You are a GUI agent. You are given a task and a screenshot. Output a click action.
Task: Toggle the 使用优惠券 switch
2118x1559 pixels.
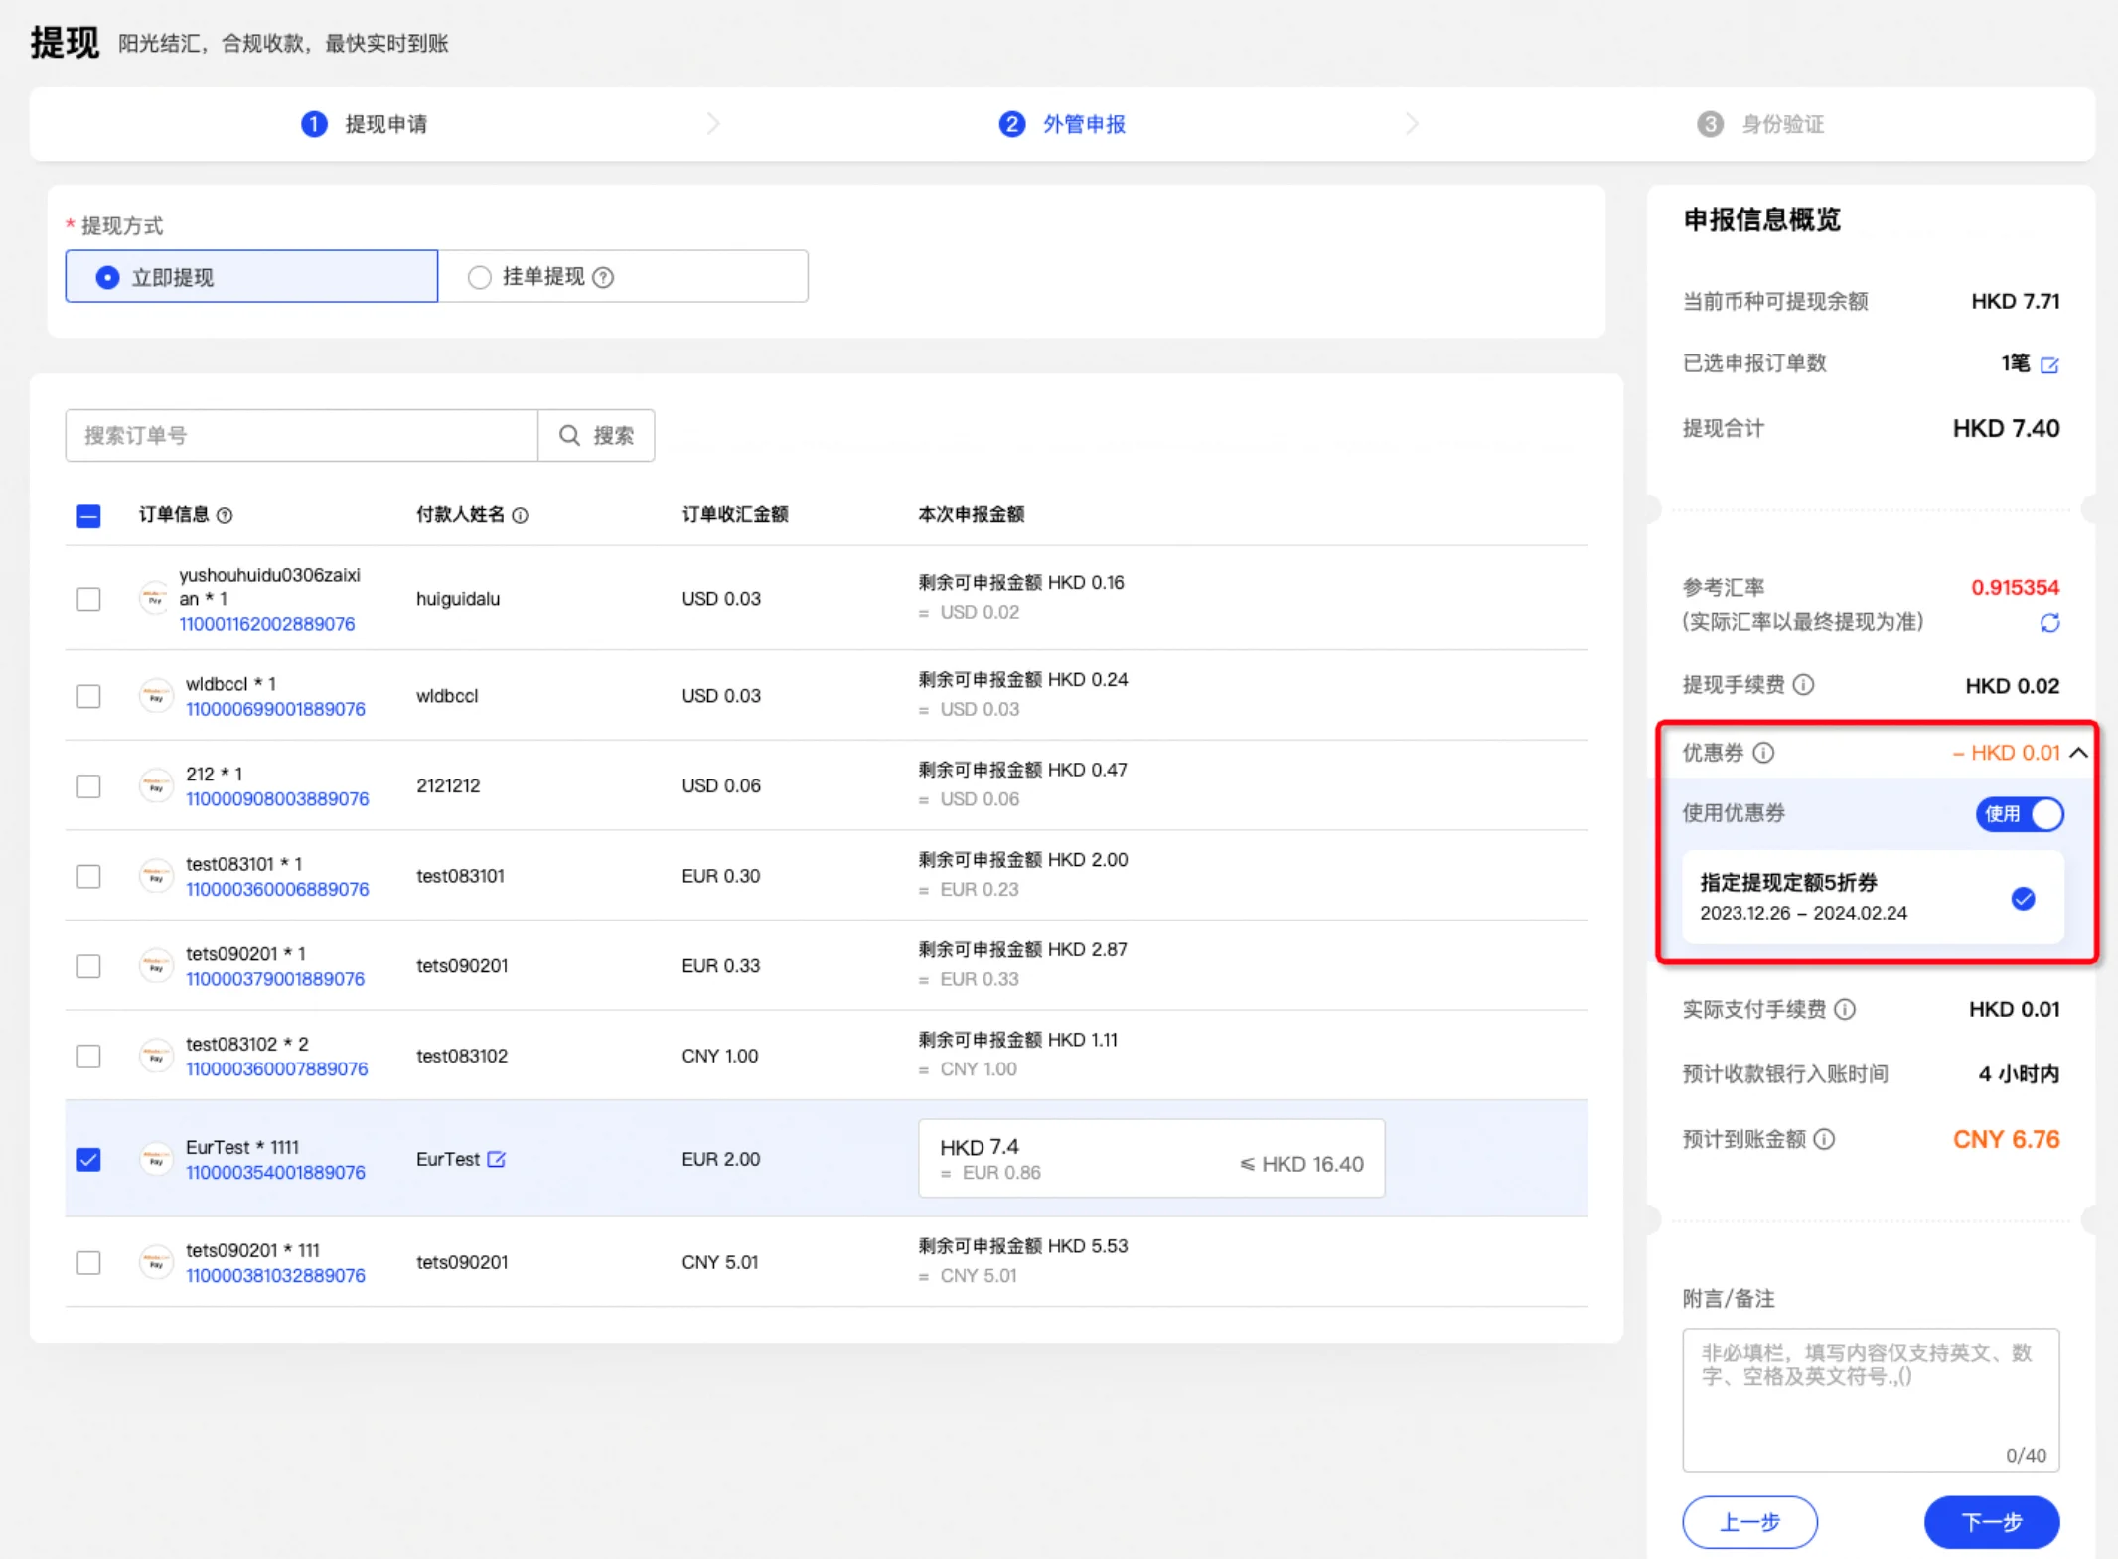[x=2020, y=814]
